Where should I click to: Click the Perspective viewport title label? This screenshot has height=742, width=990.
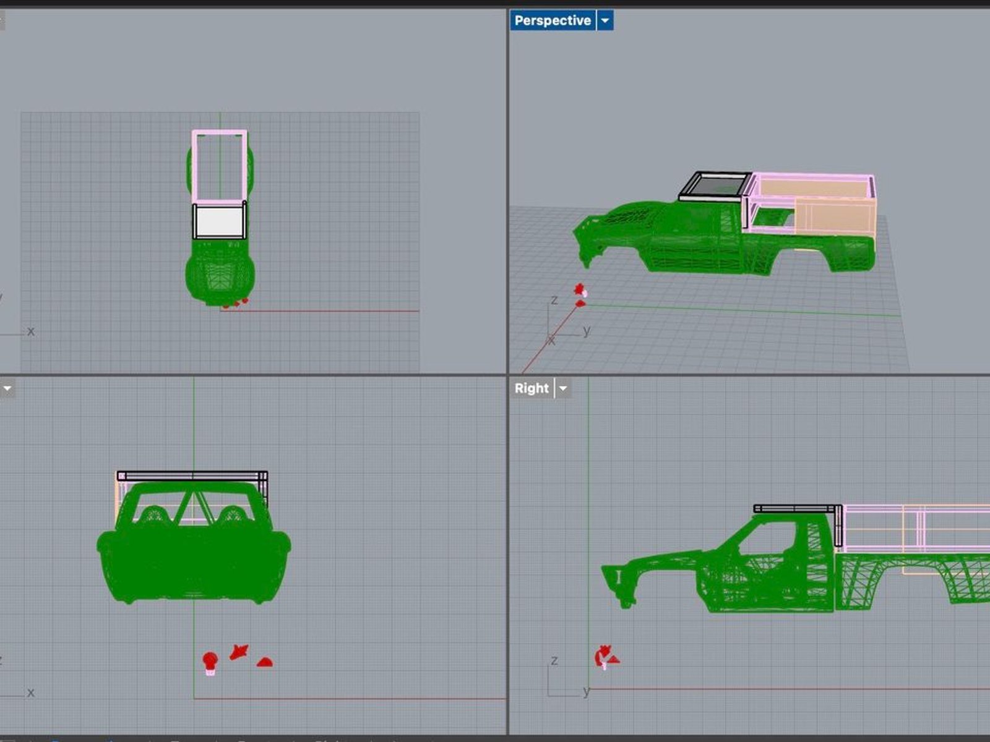point(552,20)
